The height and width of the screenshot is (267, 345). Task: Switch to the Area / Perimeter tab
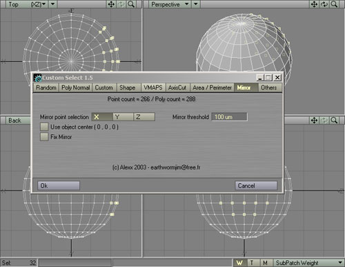212,87
